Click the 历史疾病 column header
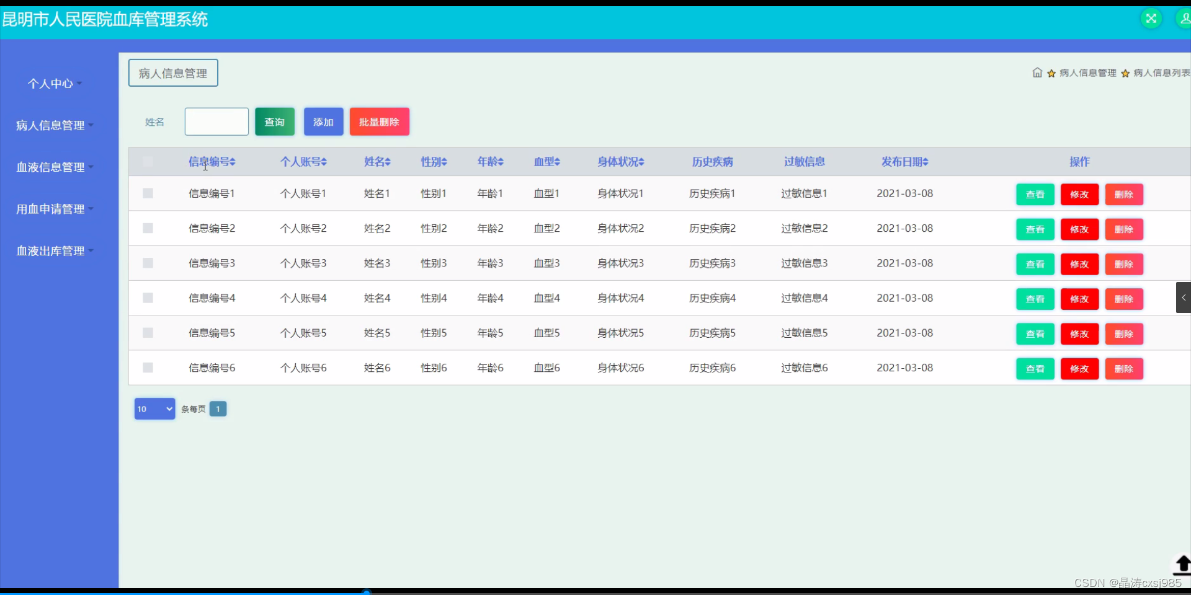Image resolution: width=1191 pixels, height=595 pixels. 712,162
